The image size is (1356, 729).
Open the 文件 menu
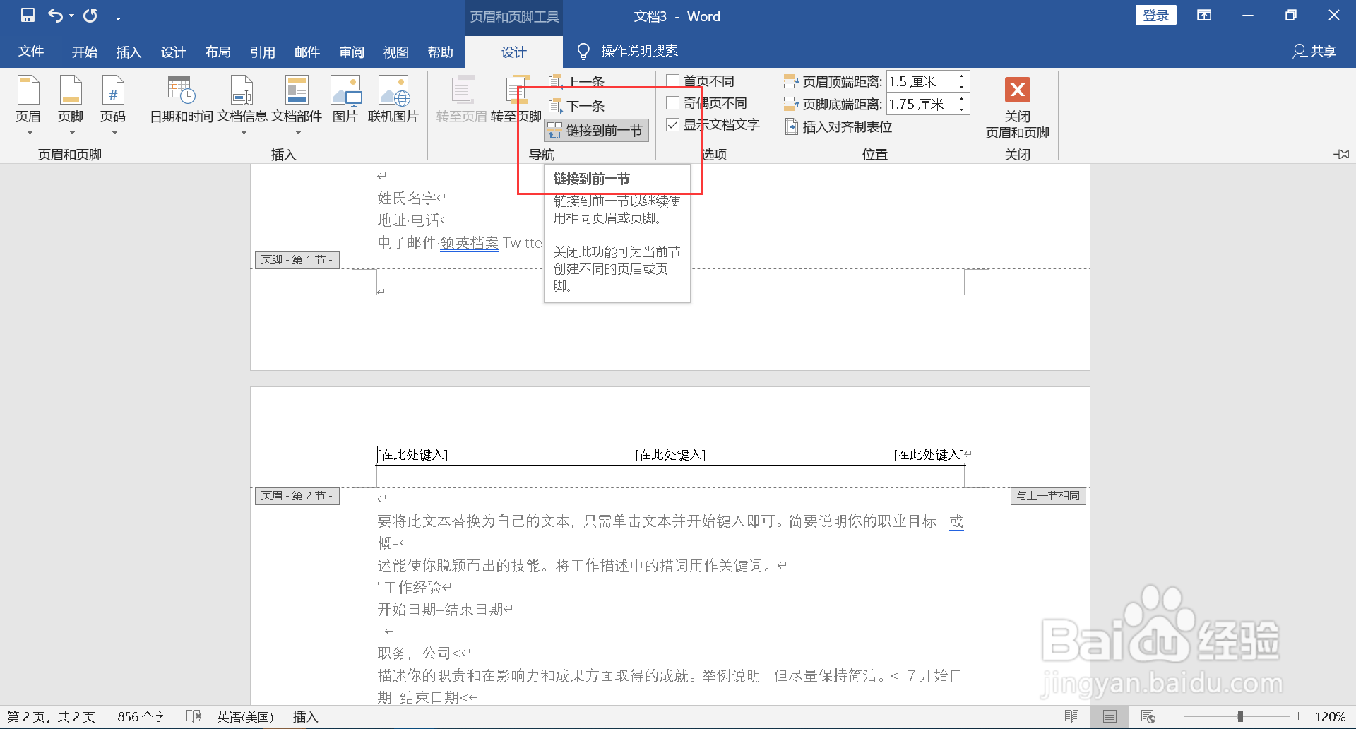[x=31, y=51]
